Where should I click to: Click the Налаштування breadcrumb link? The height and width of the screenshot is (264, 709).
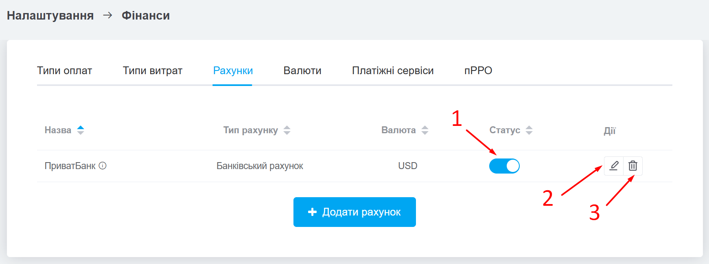coord(50,15)
